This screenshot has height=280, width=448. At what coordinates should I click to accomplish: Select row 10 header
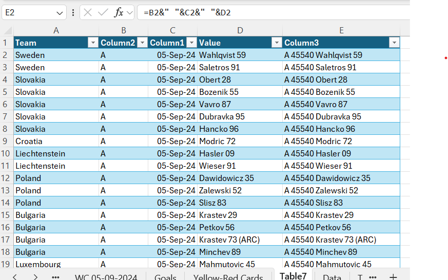pyautogui.click(x=6, y=153)
